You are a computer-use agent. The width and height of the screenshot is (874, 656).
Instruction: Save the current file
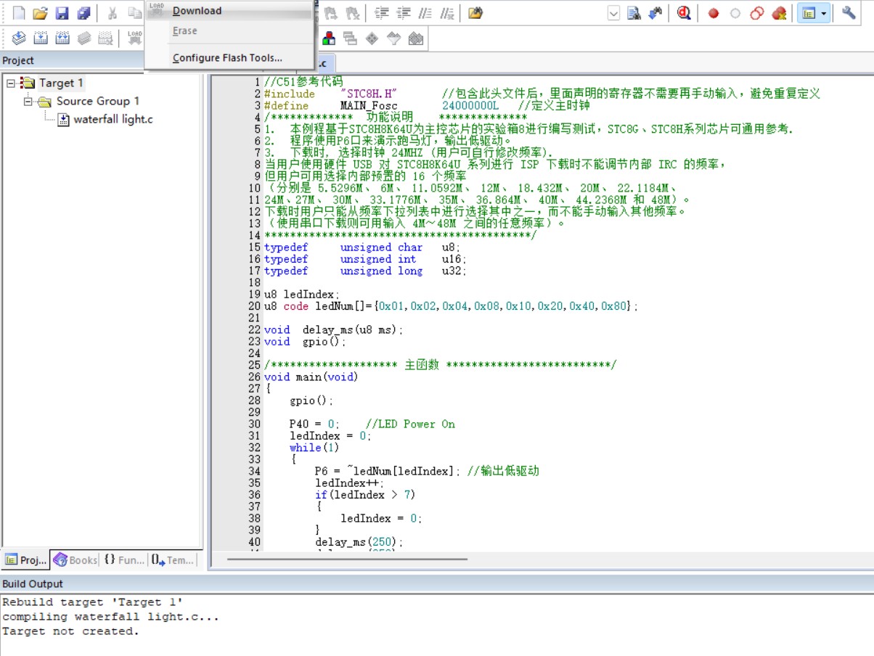[62, 13]
